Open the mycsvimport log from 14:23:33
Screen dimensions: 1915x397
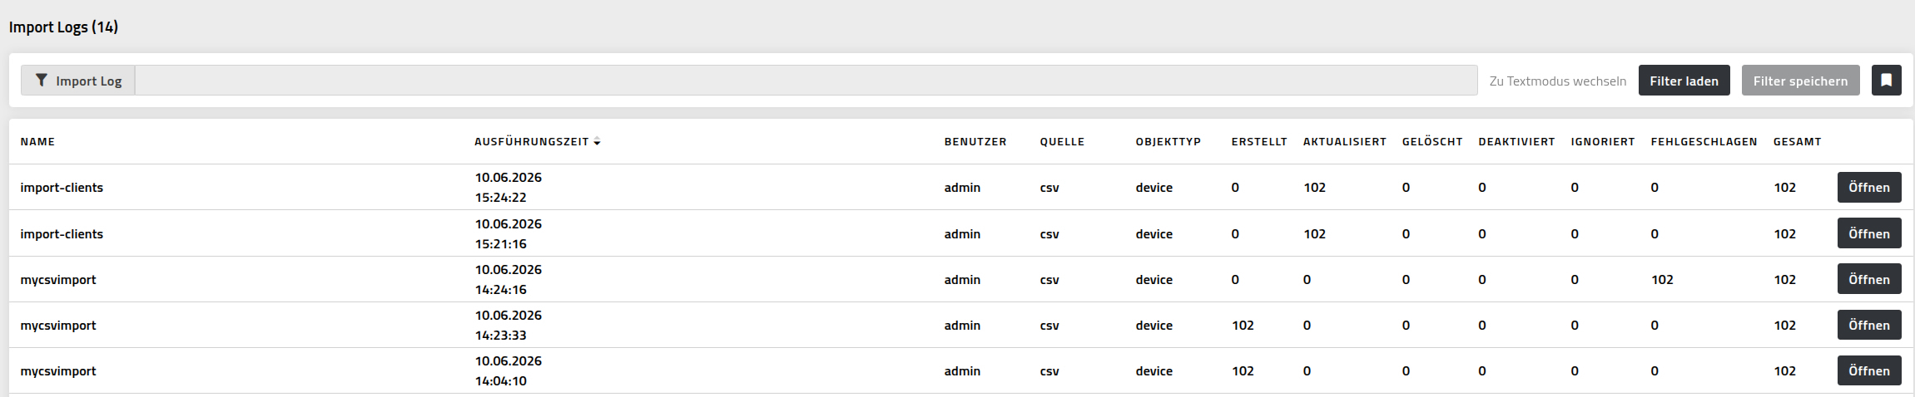(x=1868, y=326)
